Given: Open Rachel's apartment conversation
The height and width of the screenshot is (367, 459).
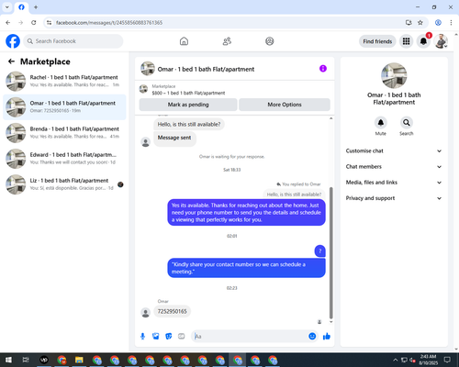Looking at the screenshot, I should pos(64,82).
